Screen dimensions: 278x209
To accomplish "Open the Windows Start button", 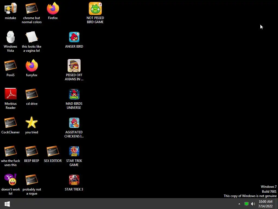I will tap(7, 204).
